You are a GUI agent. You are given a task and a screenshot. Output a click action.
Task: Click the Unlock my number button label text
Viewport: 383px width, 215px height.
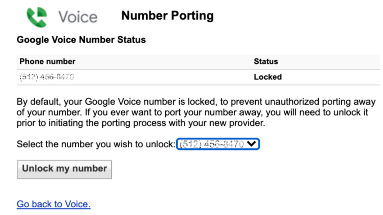(x=64, y=168)
